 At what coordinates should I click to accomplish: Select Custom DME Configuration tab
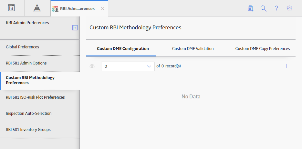tap(123, 49)
